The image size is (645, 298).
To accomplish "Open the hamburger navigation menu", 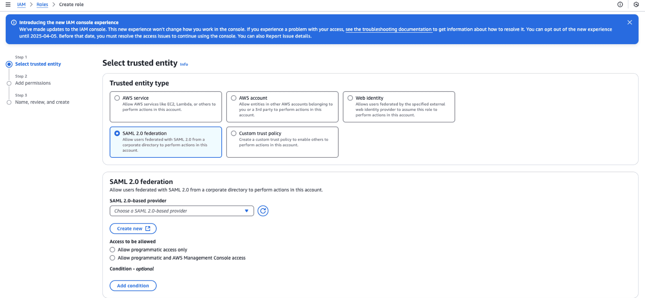I will coord(8,4).
